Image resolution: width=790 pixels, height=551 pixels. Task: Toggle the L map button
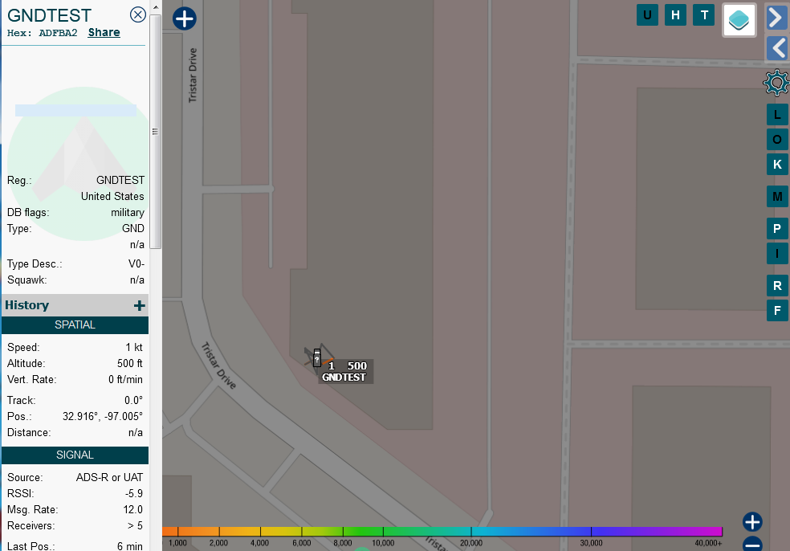pyautogui.click(x=777, y=115)
